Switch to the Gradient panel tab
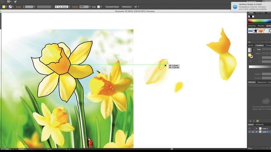The image size is (271, 152). pyautogui.click(x=260, y=45)
